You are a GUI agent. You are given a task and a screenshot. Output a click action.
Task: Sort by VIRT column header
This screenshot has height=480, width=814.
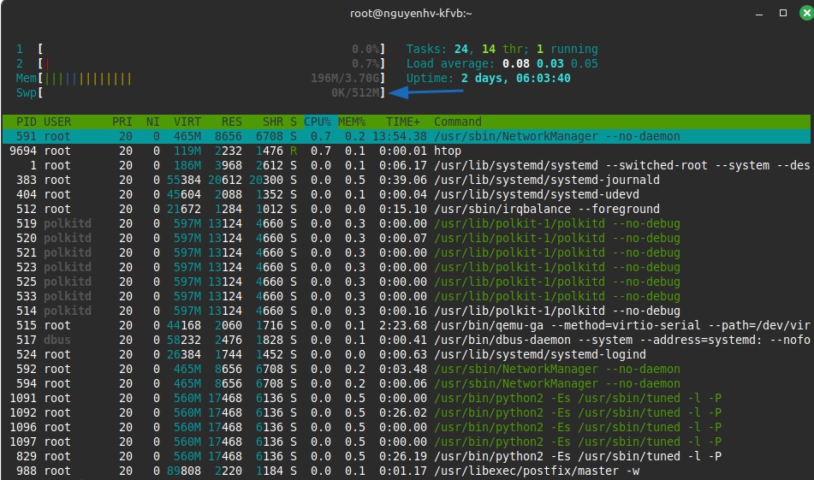pyautogui.click(x=187, y=122)
